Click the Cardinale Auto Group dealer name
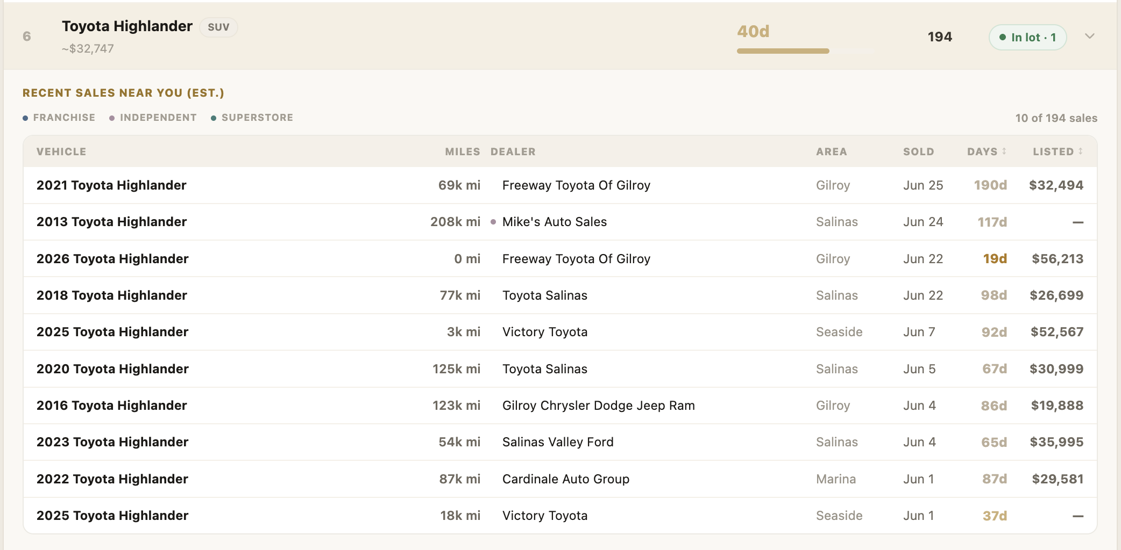Viewport: 1121px width, 550px height. click(x=566, y=479)
